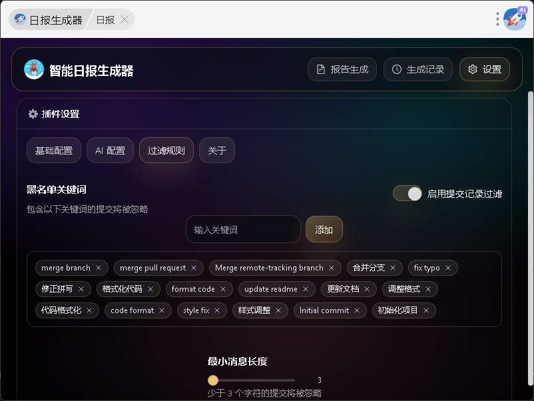This screenshot has height=401, width=534.
Task: Open the 关于 tab
Action: [217, 151]
